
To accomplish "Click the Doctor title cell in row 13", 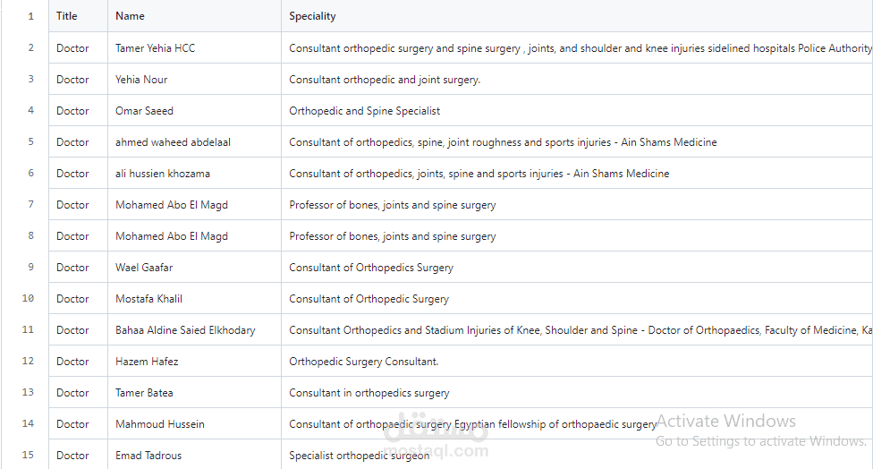I will [x=78, y=393].
